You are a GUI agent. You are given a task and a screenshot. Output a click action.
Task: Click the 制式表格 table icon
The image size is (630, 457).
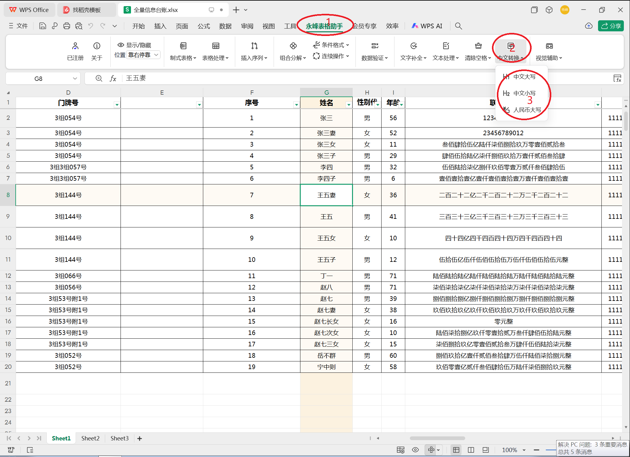point(183,46)
